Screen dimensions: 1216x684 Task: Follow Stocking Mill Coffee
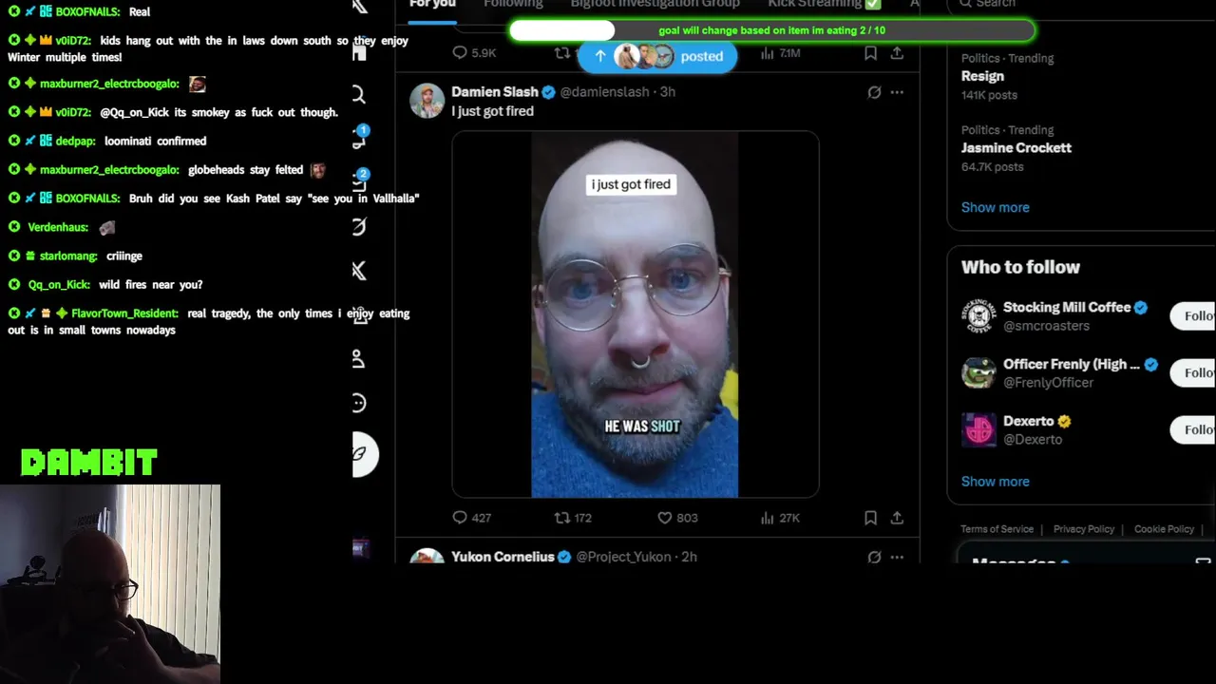pyautogui.click(x=1193, y=316)
